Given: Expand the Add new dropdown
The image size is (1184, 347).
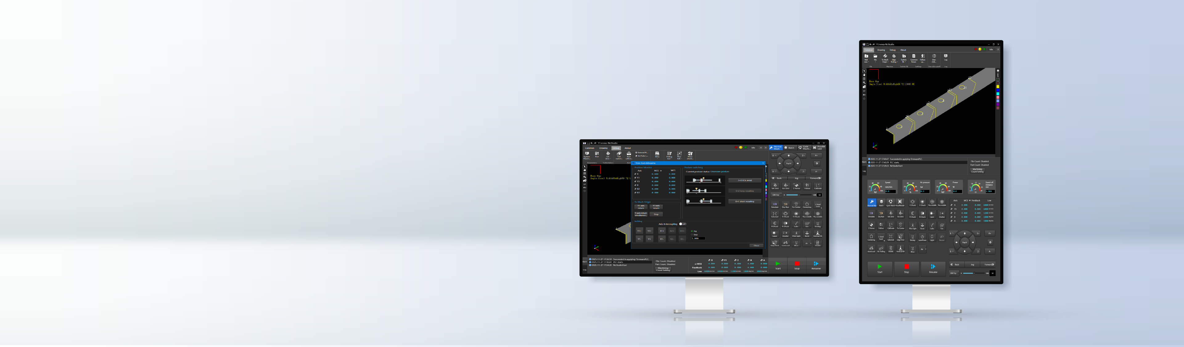Looking at the screenshot, I should coord(866,60).
